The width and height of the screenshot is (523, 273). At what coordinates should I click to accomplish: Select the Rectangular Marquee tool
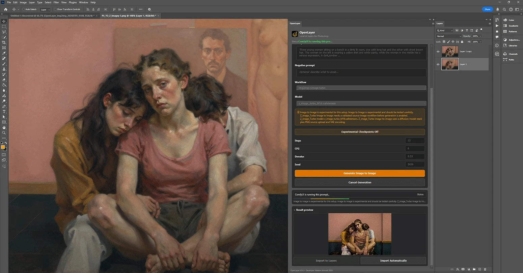click(x=4, y=26)
